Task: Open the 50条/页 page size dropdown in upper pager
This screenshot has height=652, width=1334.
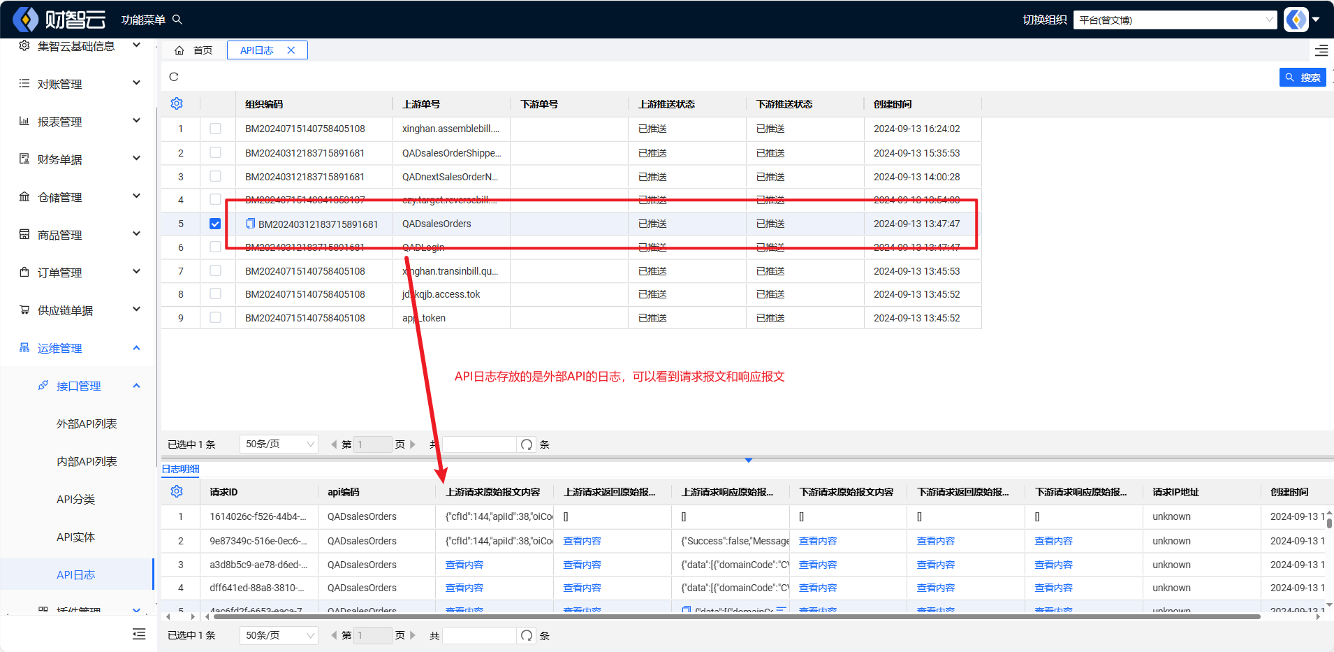Action: tap(279, 444)
